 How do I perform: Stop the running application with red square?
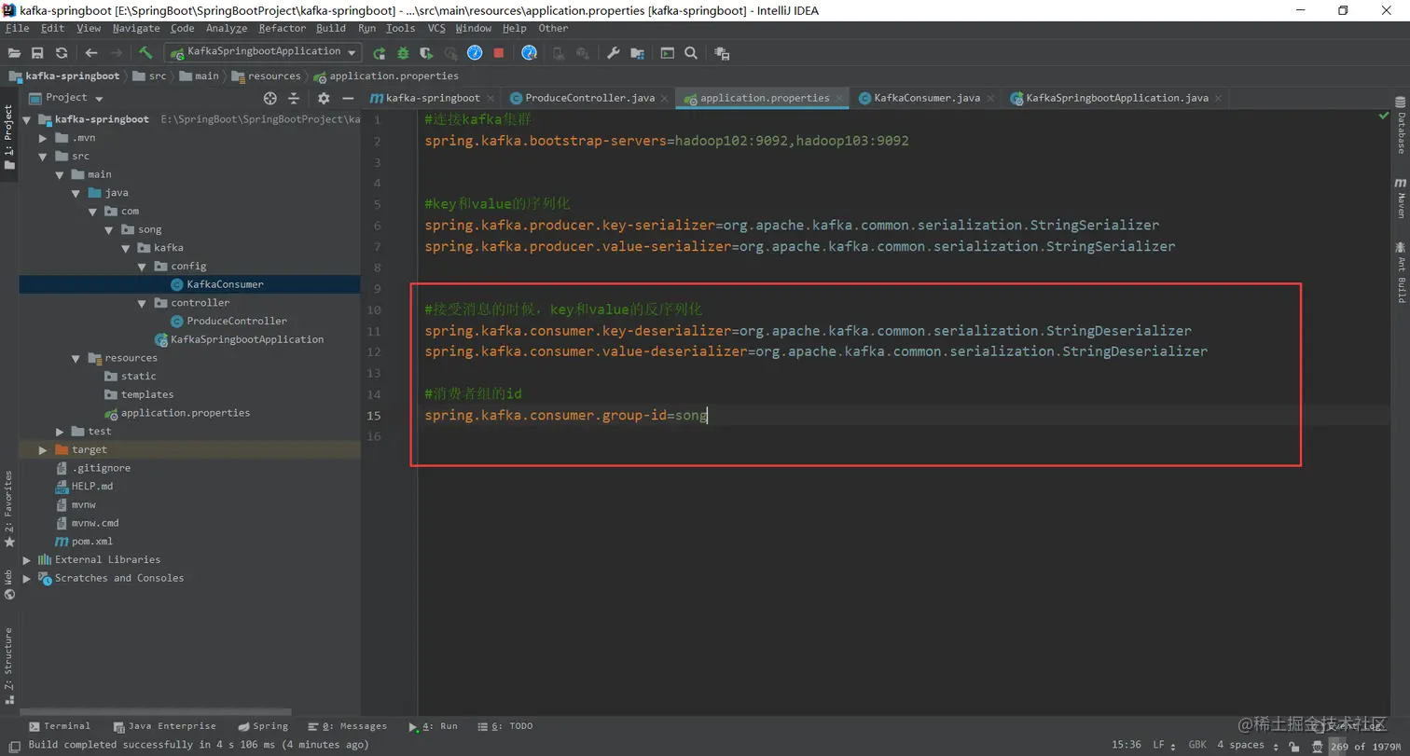[499, 53]
